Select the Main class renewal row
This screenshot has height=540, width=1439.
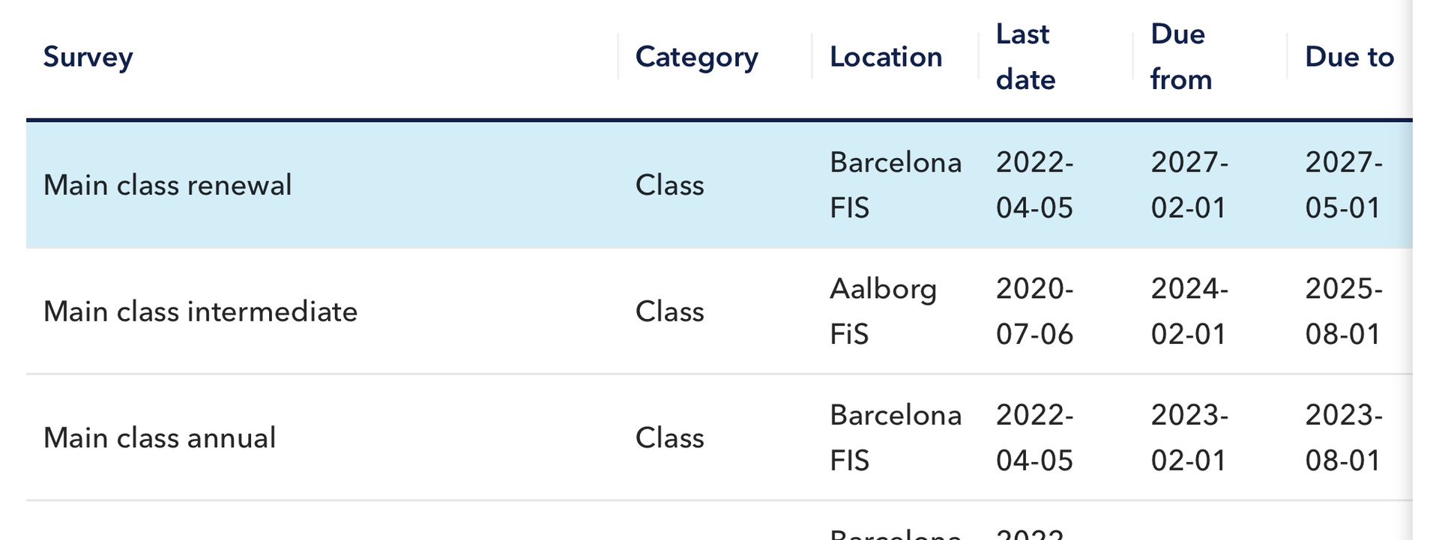[167, 185]
